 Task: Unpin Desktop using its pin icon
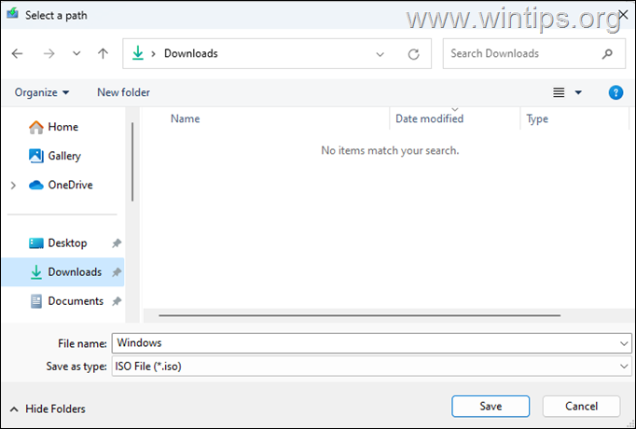point(117,242)
